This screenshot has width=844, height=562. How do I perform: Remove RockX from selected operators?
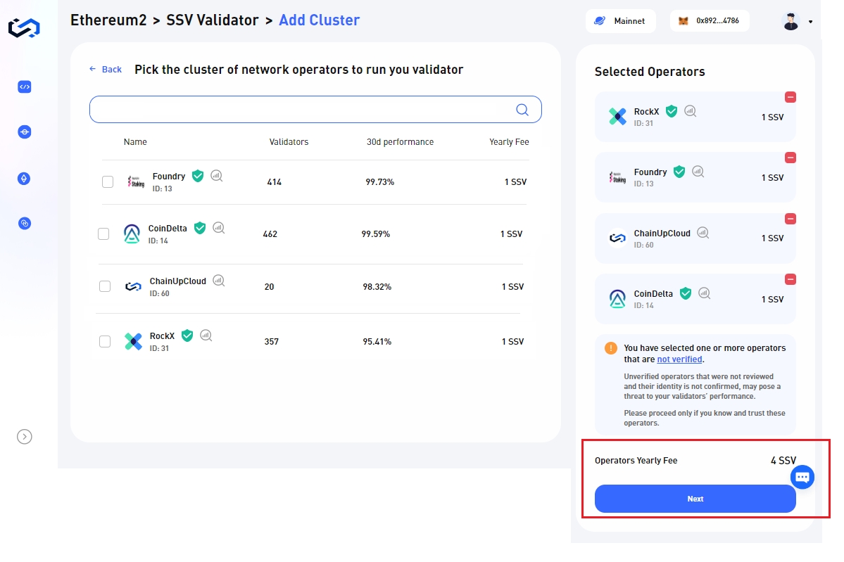click(x=791, y=97)
